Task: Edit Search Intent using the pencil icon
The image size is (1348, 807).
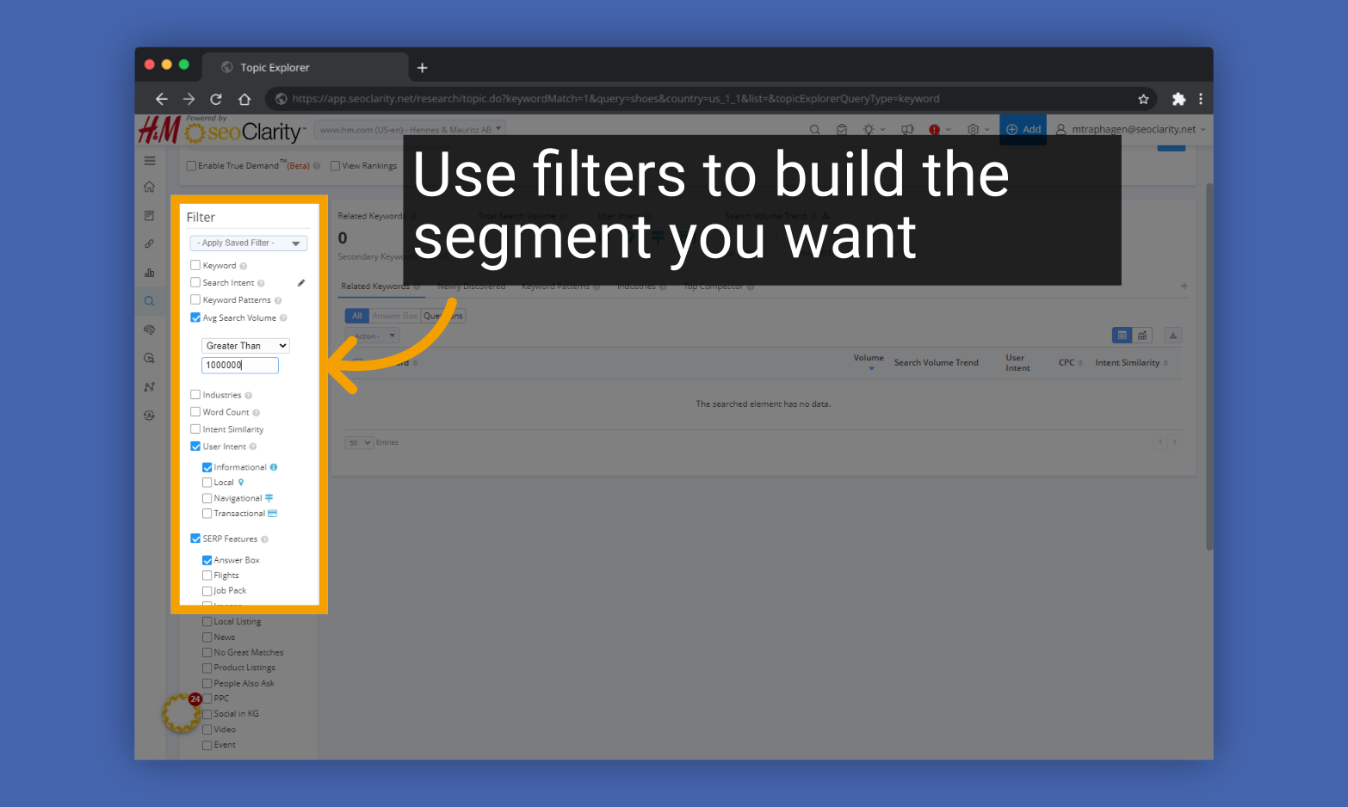Action: pos(300,281)
